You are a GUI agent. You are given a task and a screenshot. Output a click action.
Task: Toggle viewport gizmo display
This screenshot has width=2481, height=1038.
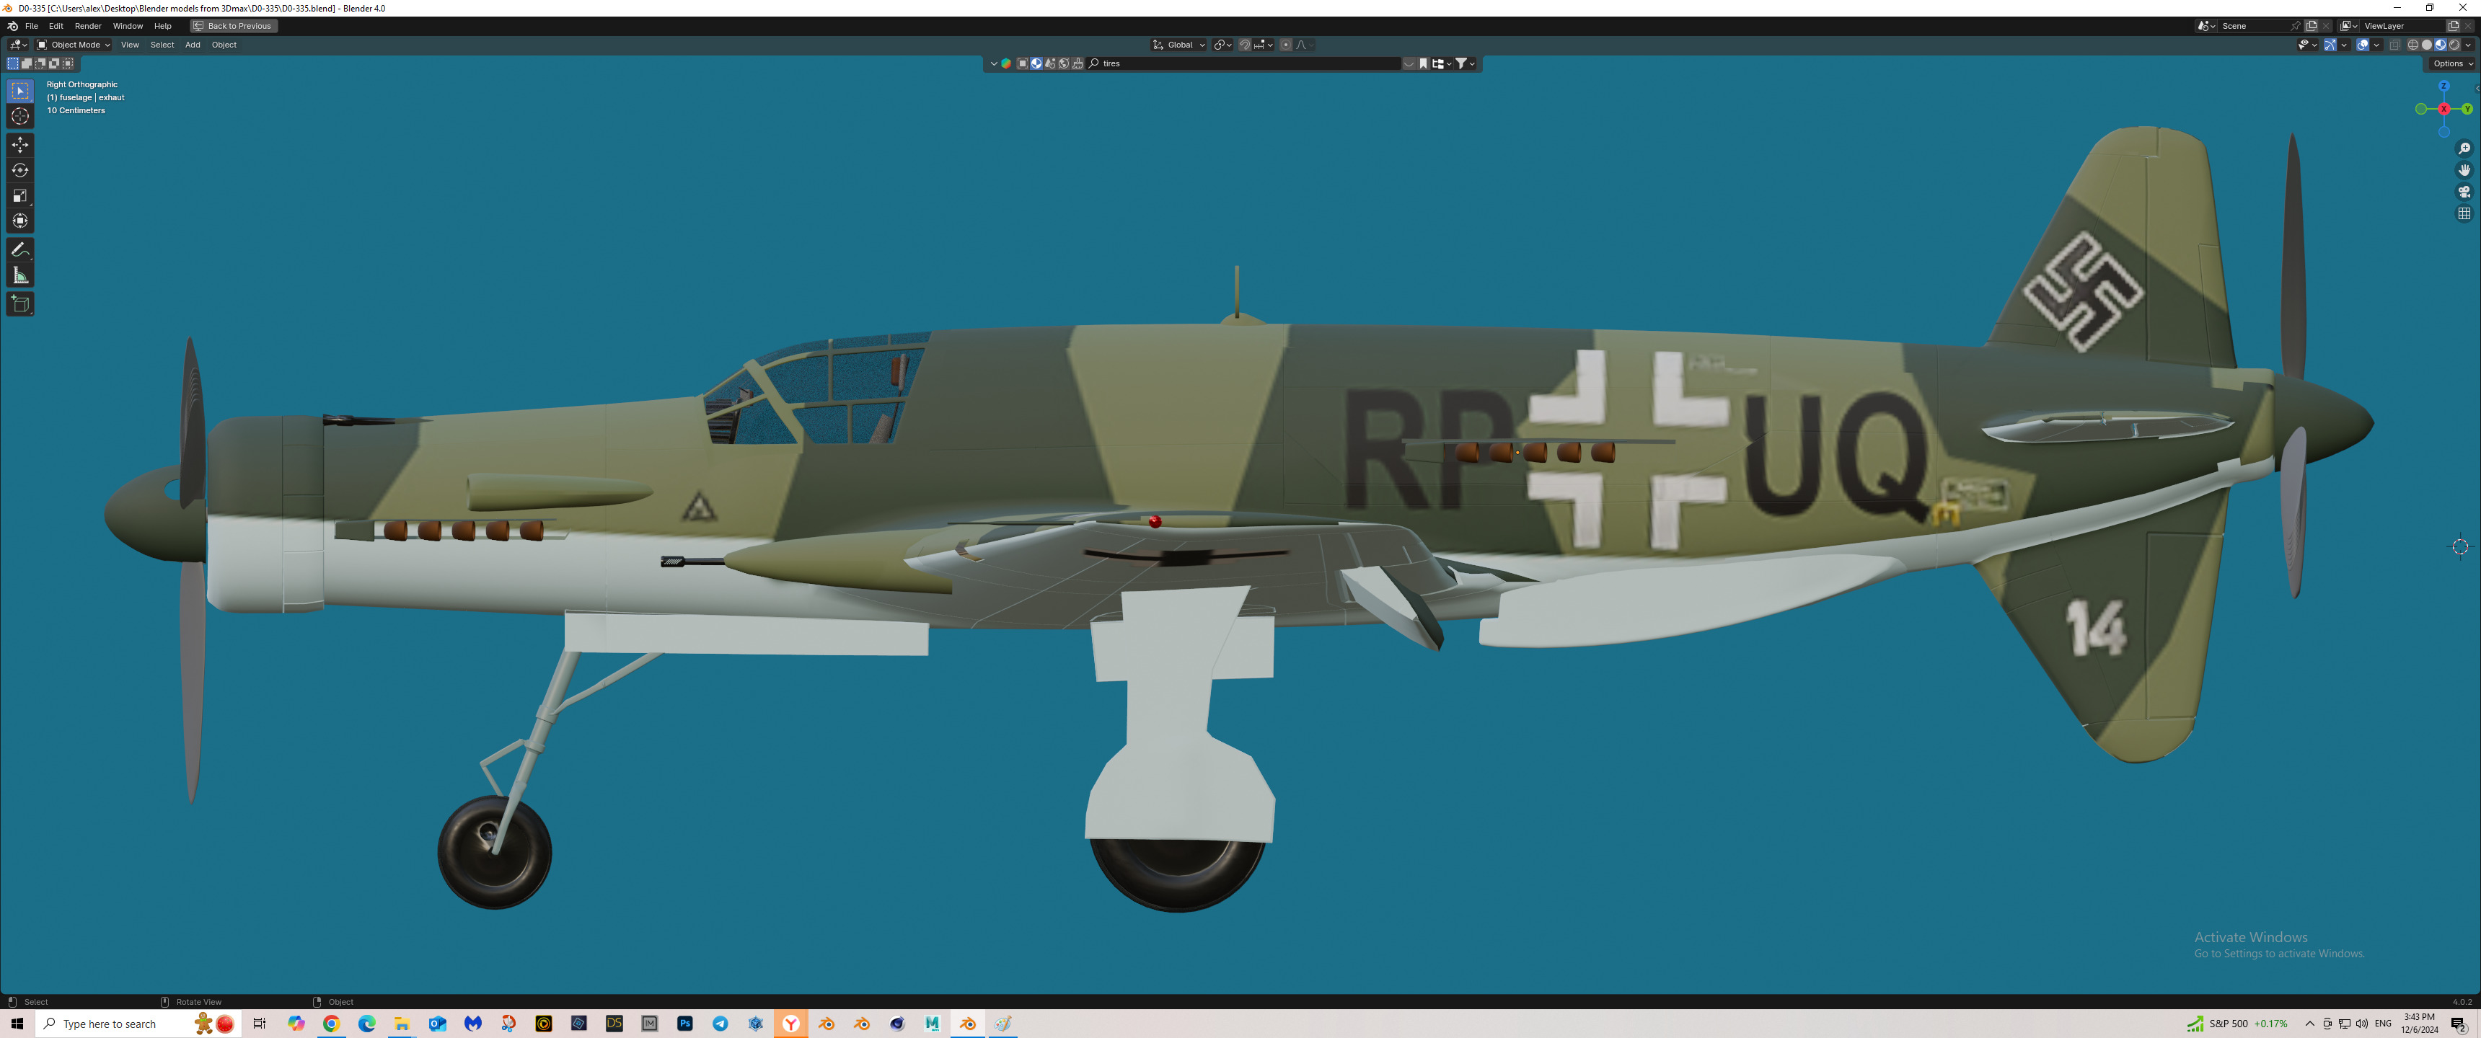click(x=2330, y=45)
